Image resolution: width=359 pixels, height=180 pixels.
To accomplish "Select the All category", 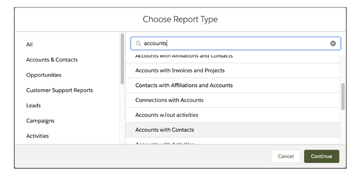I will (x=29, y=45).
